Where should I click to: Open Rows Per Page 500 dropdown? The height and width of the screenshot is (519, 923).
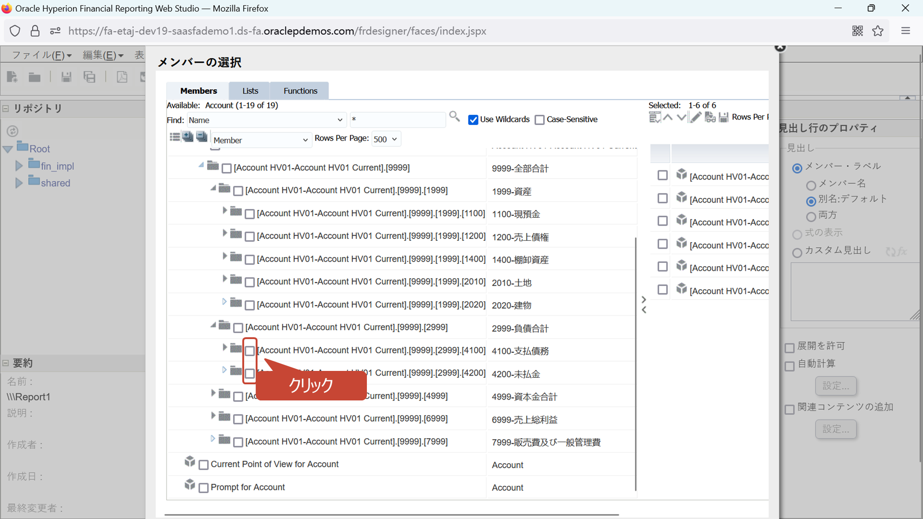tap(386, 139)
